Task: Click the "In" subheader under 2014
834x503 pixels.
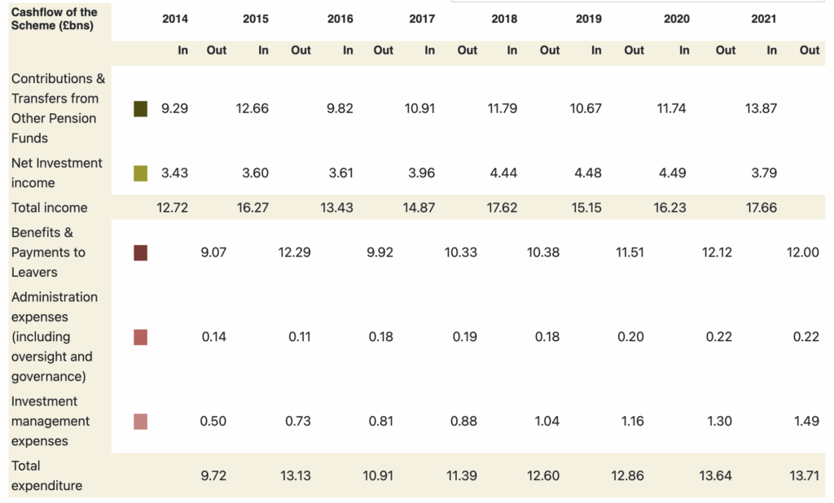Action: (x=183, y=50)
